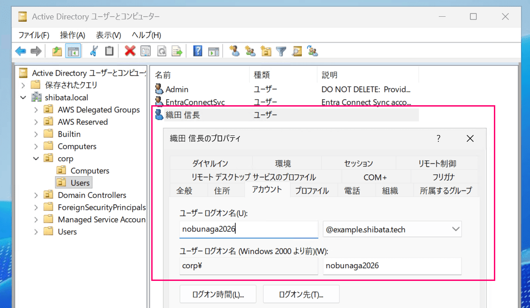Click the Cut scissors icon
The height and width of the screenshot is (308, 530).
click(x=93, y=51)
